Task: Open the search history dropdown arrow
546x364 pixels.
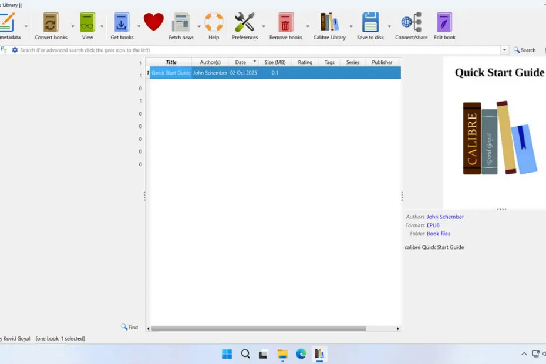Action: pyautogui.click(x=504, y=50)
